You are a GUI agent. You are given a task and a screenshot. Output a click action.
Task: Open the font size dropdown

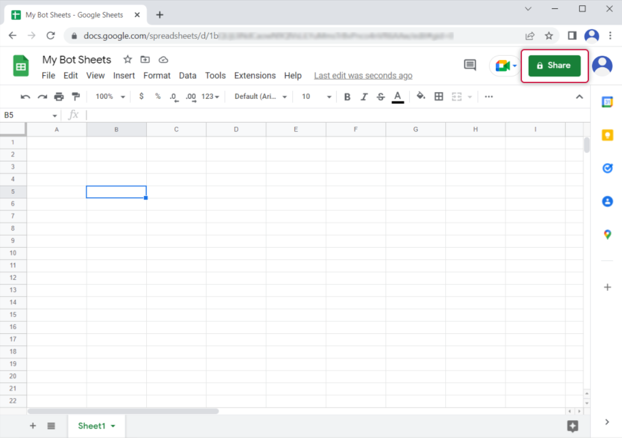[x=316, y=97]
